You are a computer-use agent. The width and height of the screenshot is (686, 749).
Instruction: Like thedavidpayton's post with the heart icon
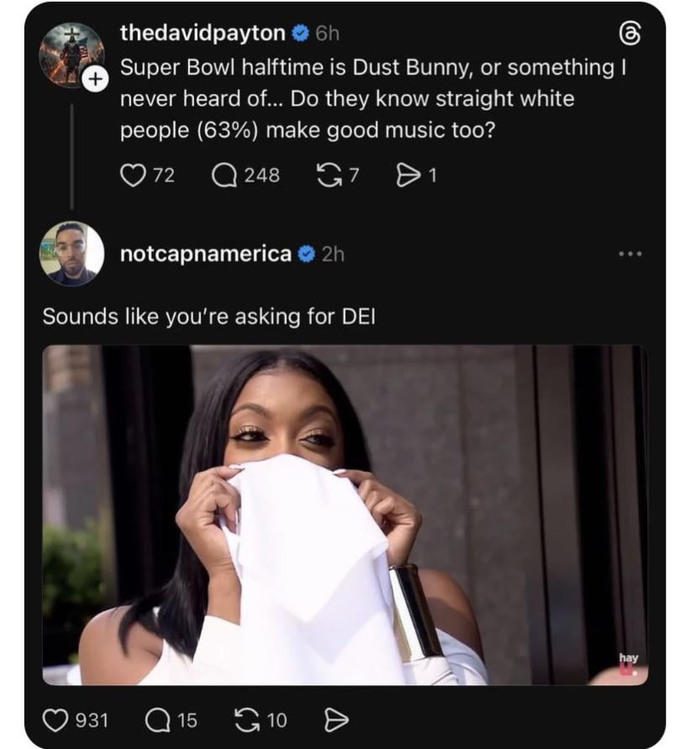(134, 175)
